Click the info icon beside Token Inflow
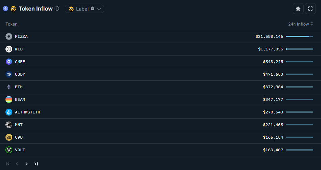 click(57, 9)
